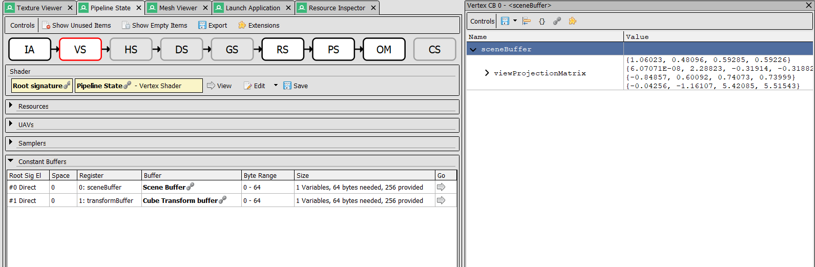Open the Edit shader dropdown arrow
This screenshot has height=267, width=815.
point(276,86)
